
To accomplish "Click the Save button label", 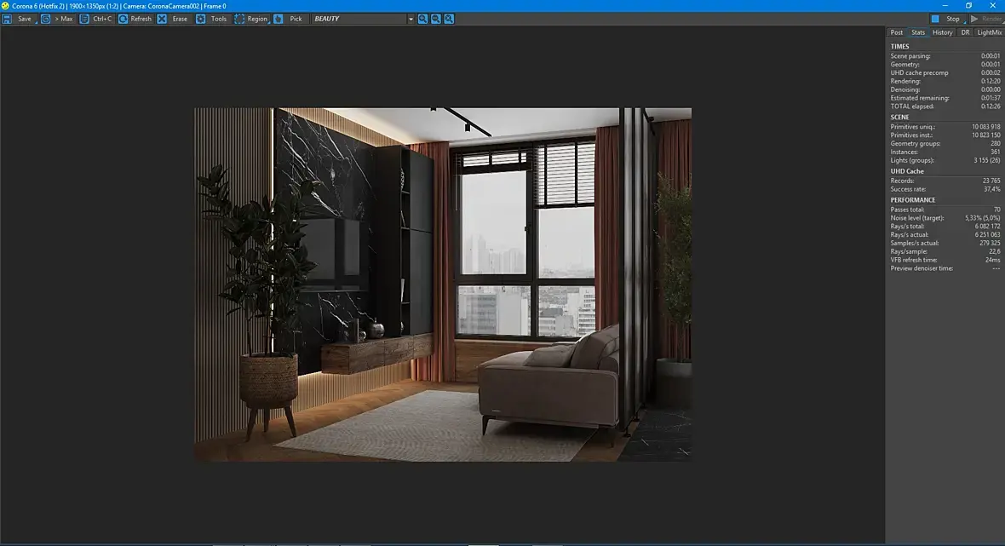I will pyautogui.click(x=25, y=20).
